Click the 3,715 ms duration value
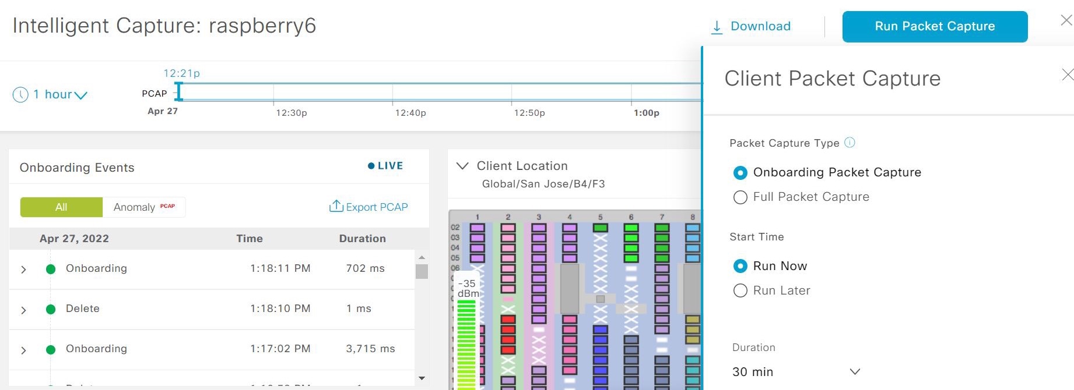 click(x=370, y=349)
